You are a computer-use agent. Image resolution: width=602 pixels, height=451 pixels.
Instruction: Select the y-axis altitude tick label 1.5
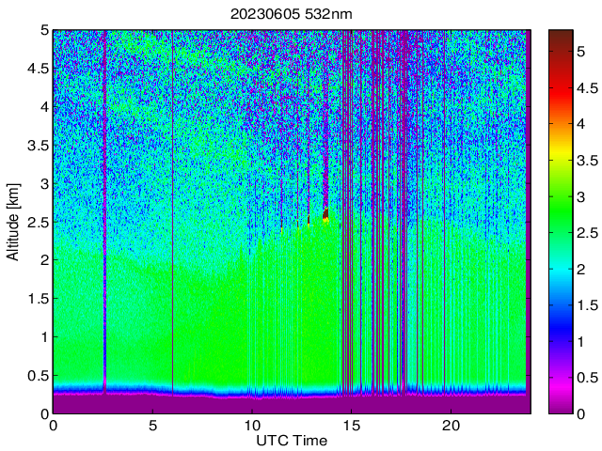[36, 298]
